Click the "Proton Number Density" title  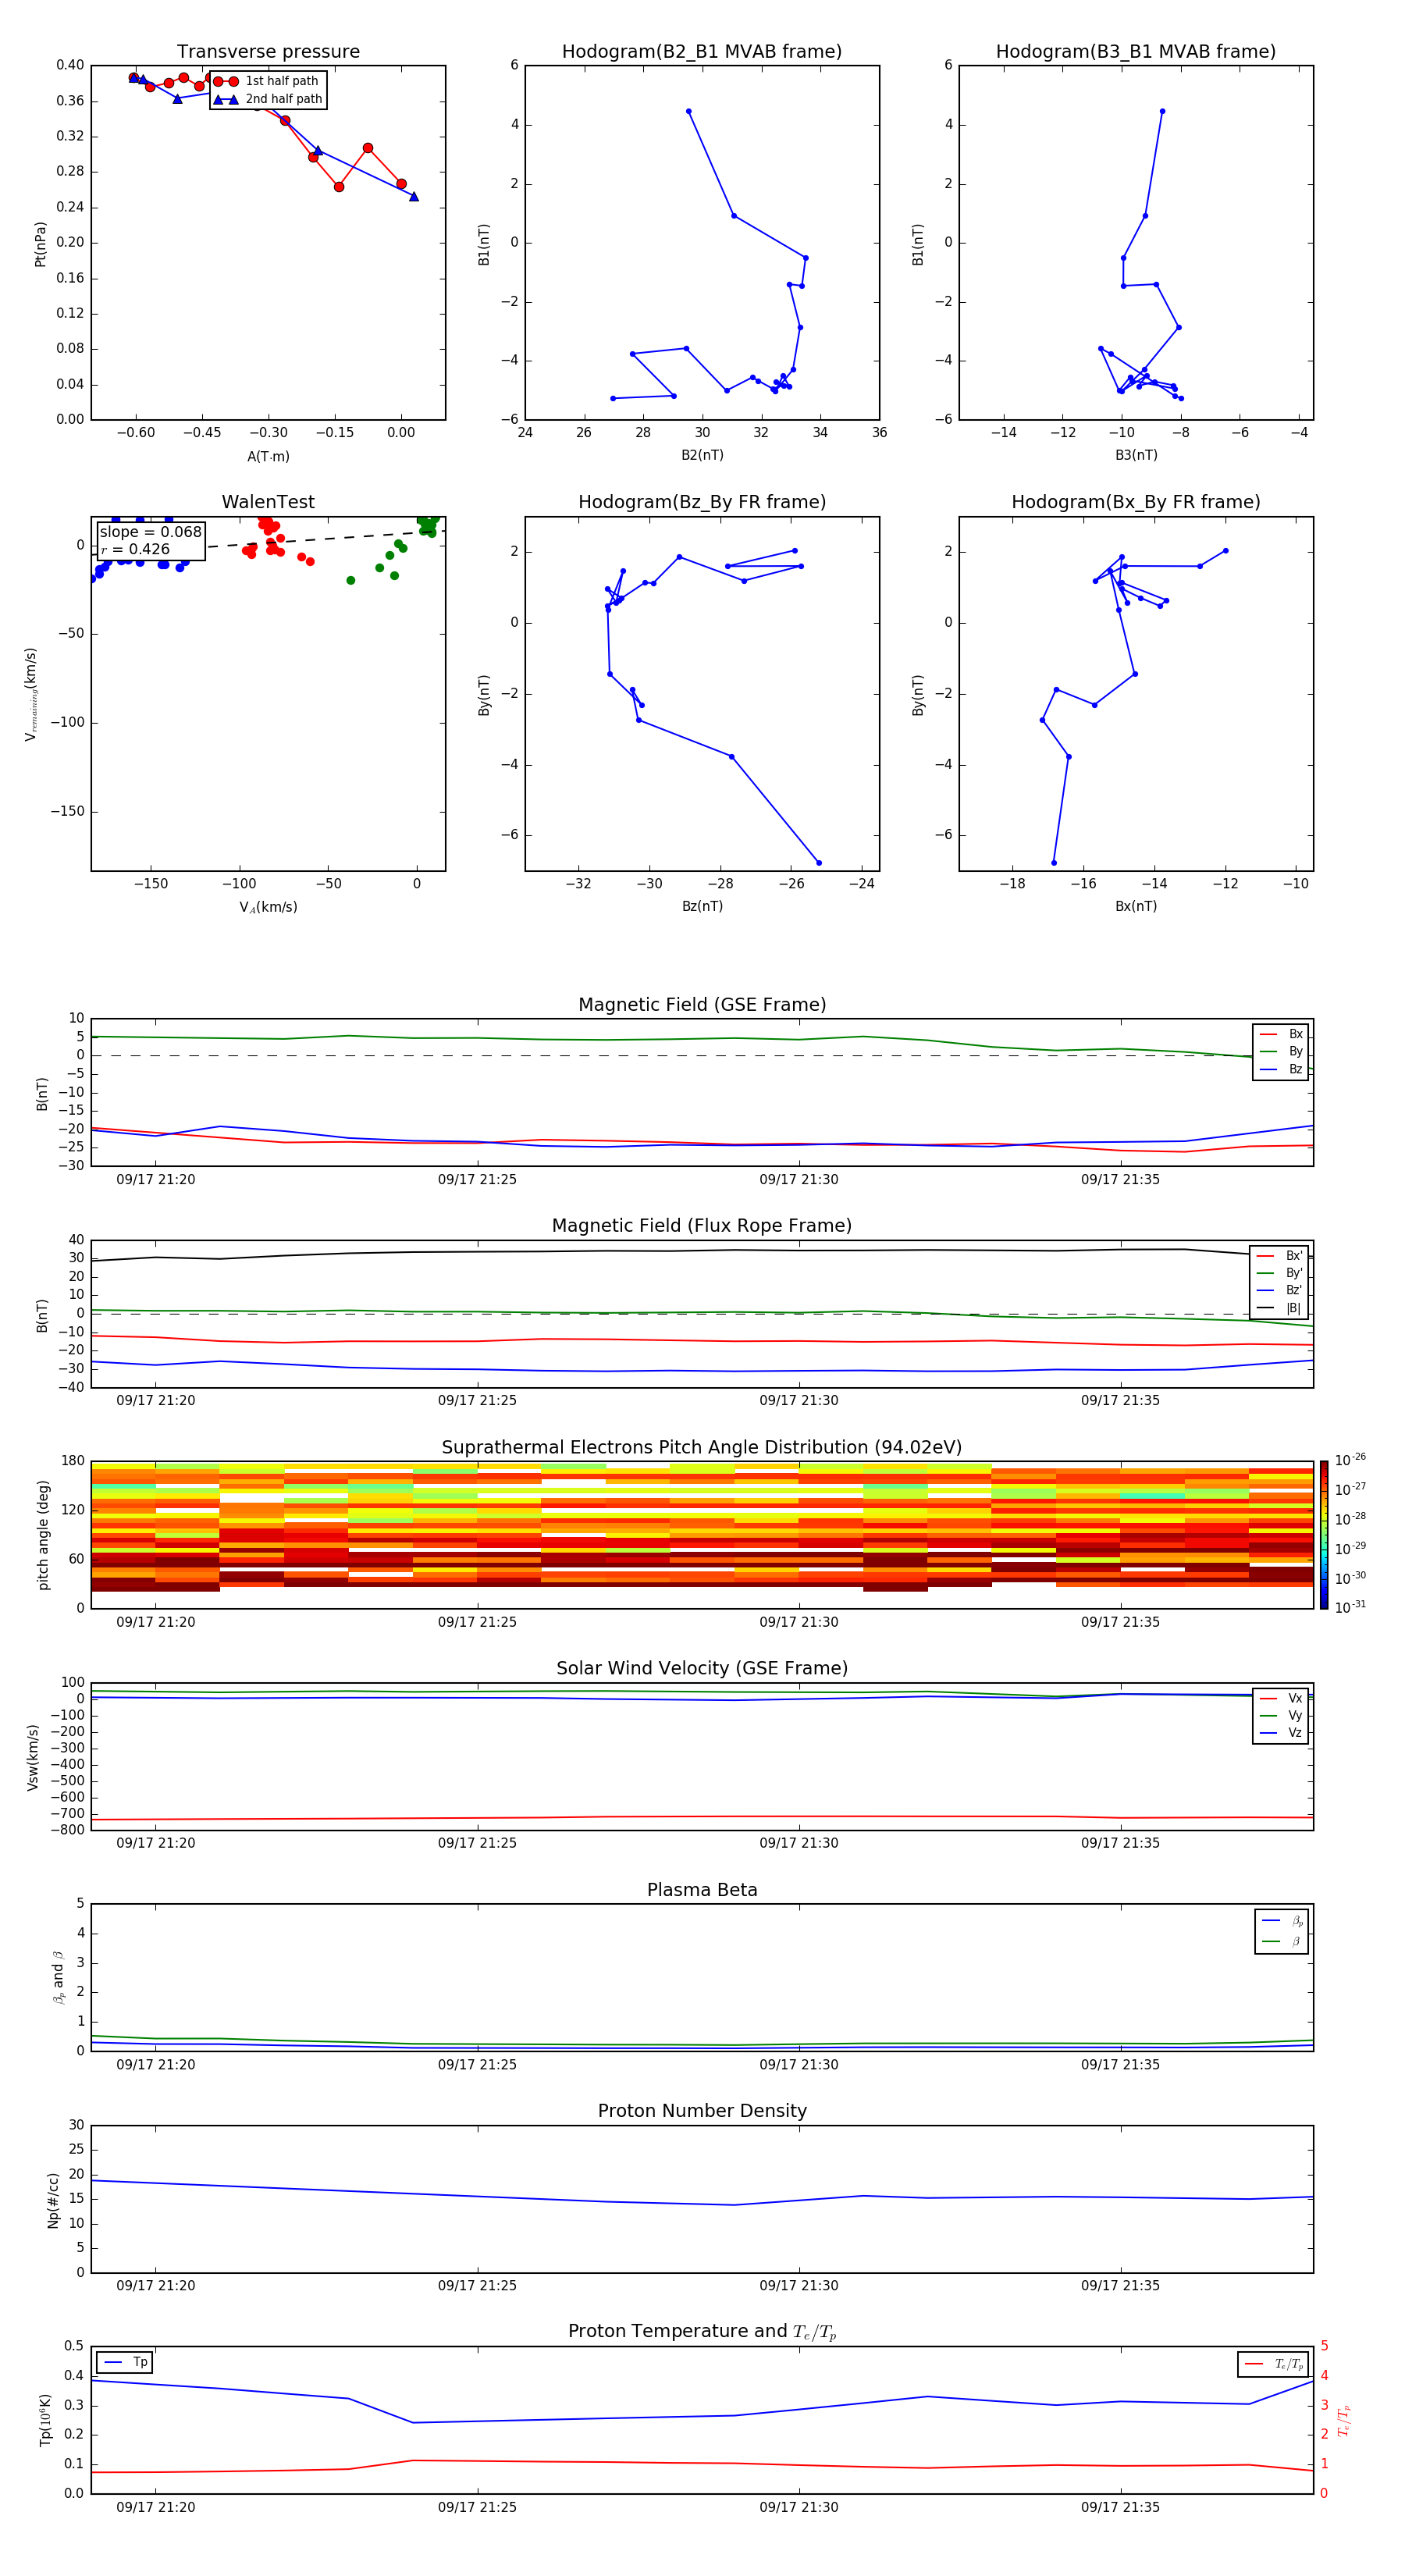[702, 2111]
